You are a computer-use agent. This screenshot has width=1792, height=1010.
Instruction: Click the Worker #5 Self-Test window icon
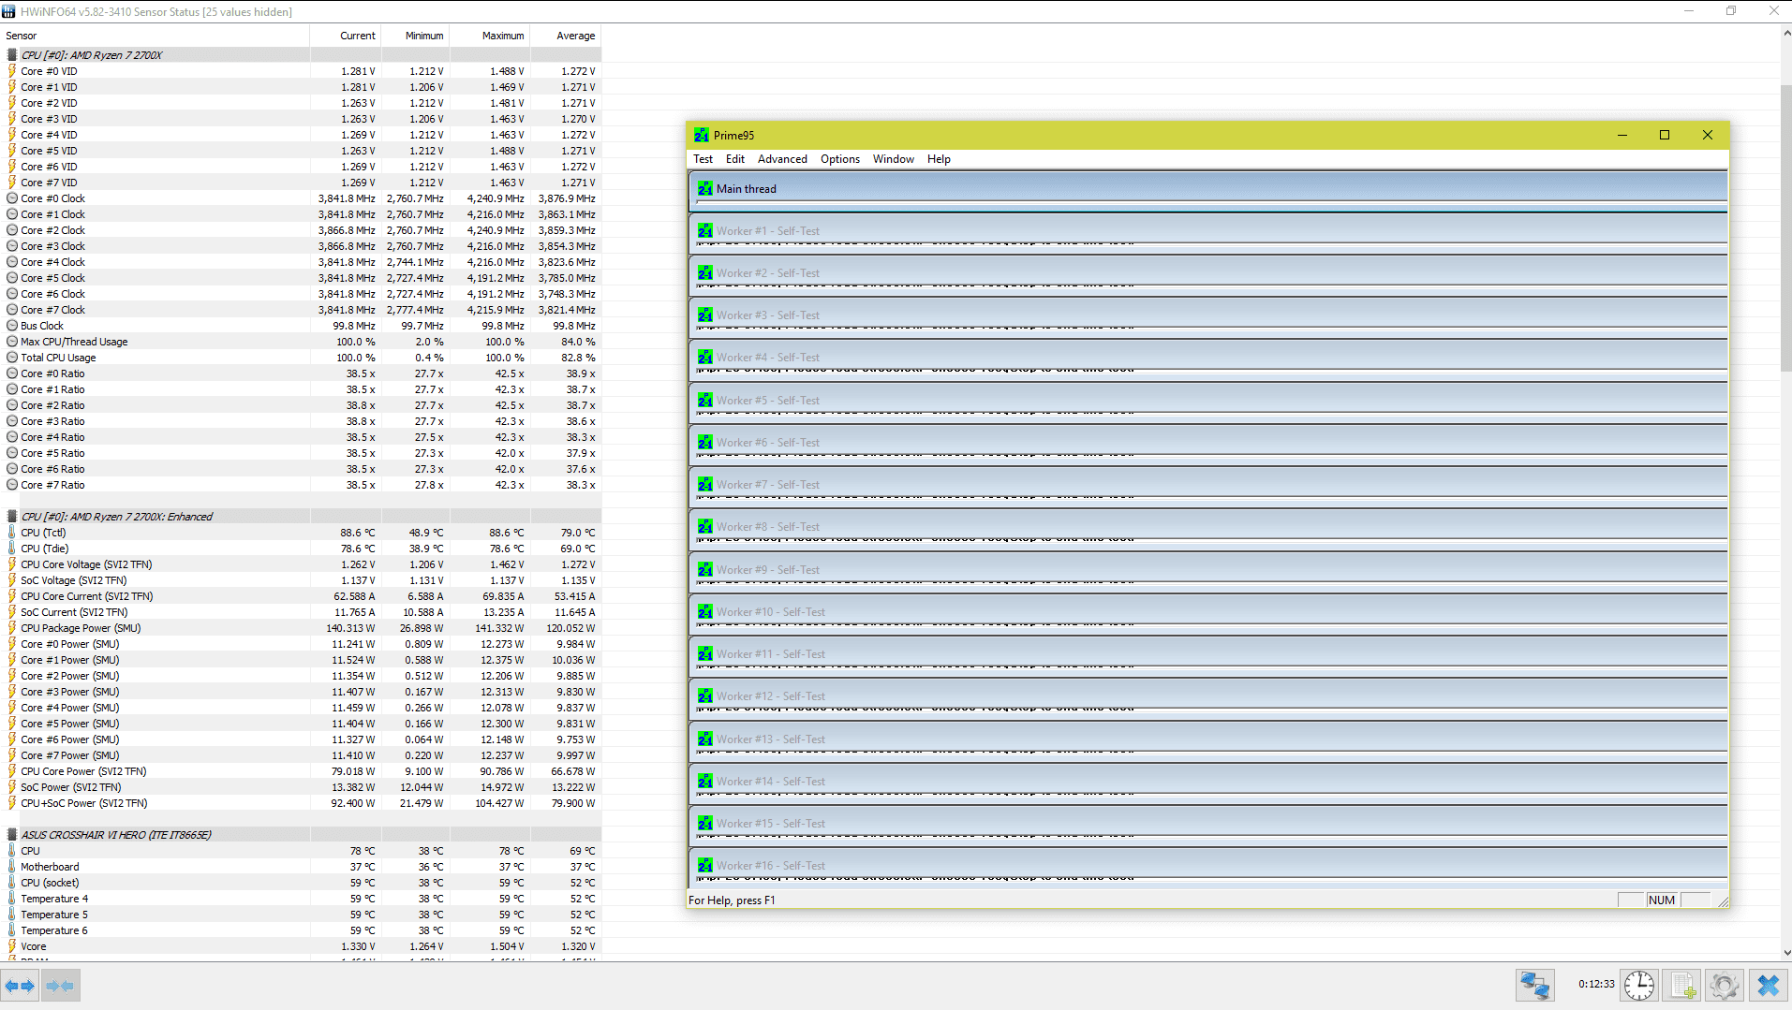click(705, 401)
